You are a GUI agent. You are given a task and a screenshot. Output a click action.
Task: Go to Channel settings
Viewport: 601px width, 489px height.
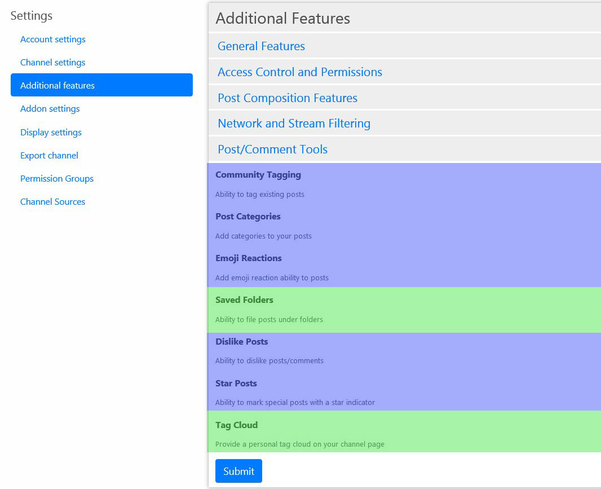[x=53, y=63]
